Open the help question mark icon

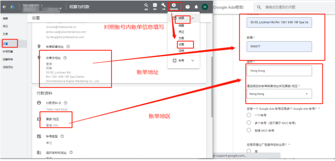click(x=188, y=7)
